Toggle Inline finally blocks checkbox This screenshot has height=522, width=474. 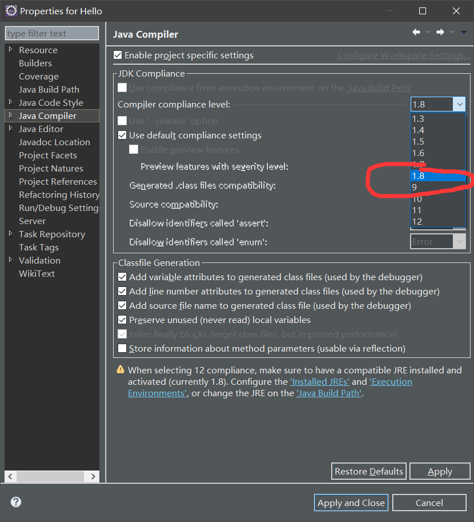tap(122, 334)
